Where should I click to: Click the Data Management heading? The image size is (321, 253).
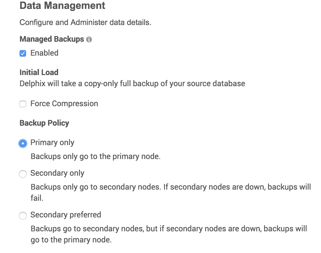tap(62, 6)
